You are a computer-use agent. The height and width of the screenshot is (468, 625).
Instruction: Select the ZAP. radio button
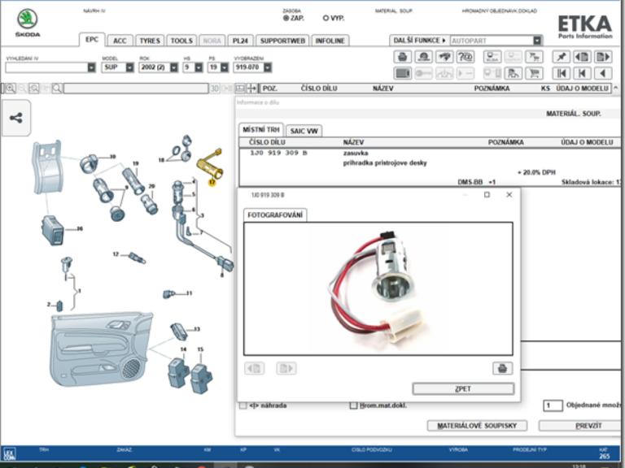[286, 17]
